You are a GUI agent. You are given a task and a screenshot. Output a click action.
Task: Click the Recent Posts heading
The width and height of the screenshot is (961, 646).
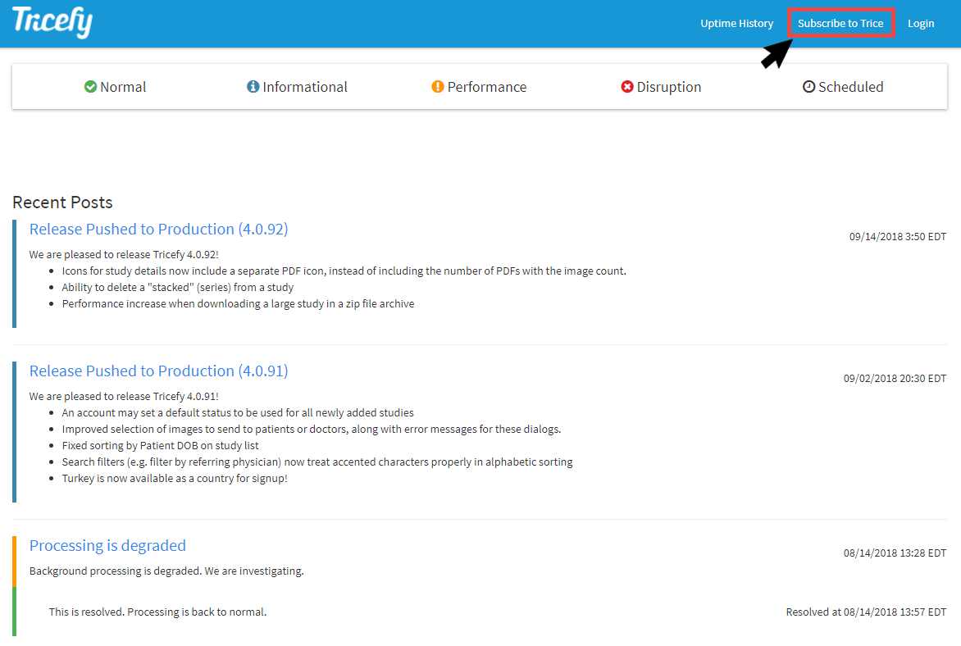(x=62, y=202)
